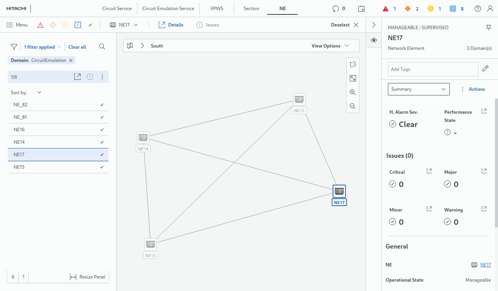Open Critical issues external link icon

[x=429, y=171]
